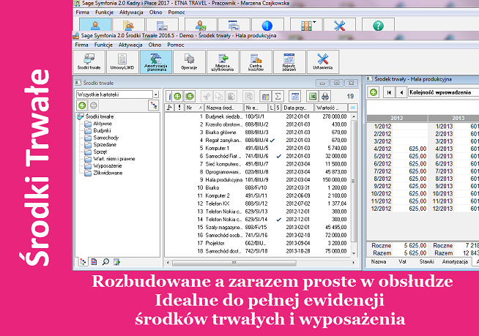The width and height of the screenshot is (479, 336).
Task: Sort by Data przy.. column header
Action: (298, 108)
